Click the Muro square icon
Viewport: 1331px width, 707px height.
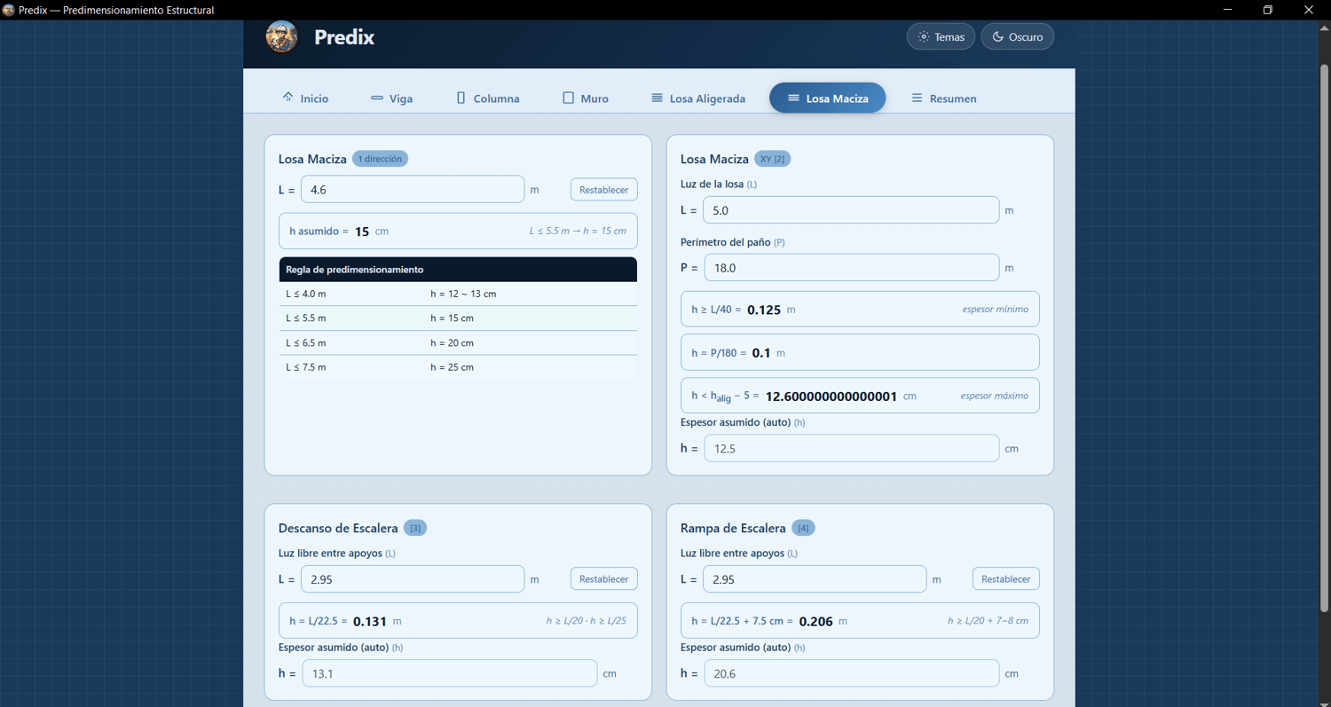(x=569, y=98)
